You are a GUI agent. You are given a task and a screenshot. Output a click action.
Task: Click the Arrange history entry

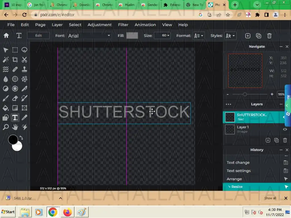point(257,179)
